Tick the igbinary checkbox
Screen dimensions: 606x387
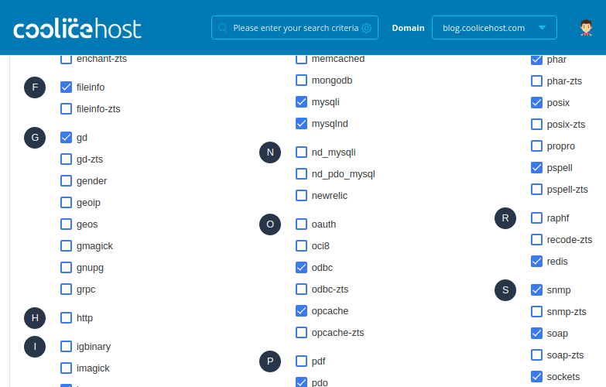click(66, 347)
